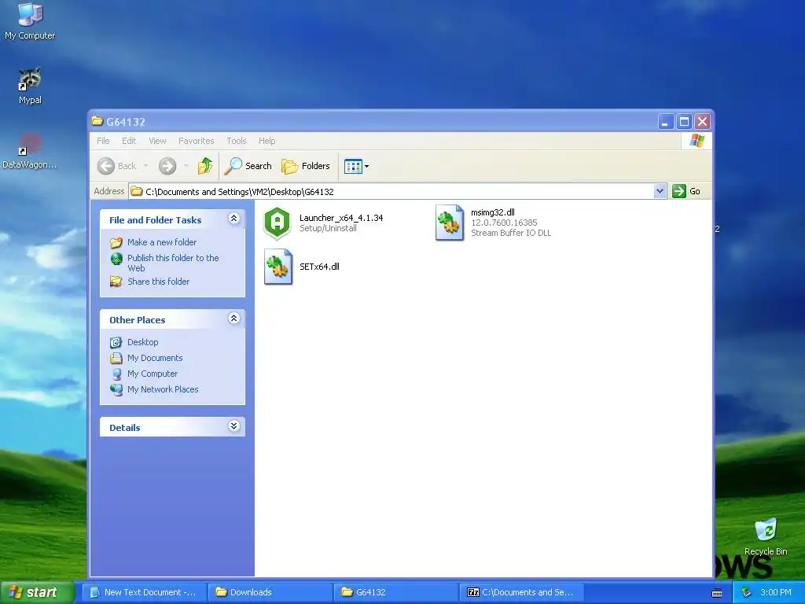Image resolution: width=805 pixels, height=604 pixels.
Task: Click G64132 taskbar button
Action: tap(396, 592)
